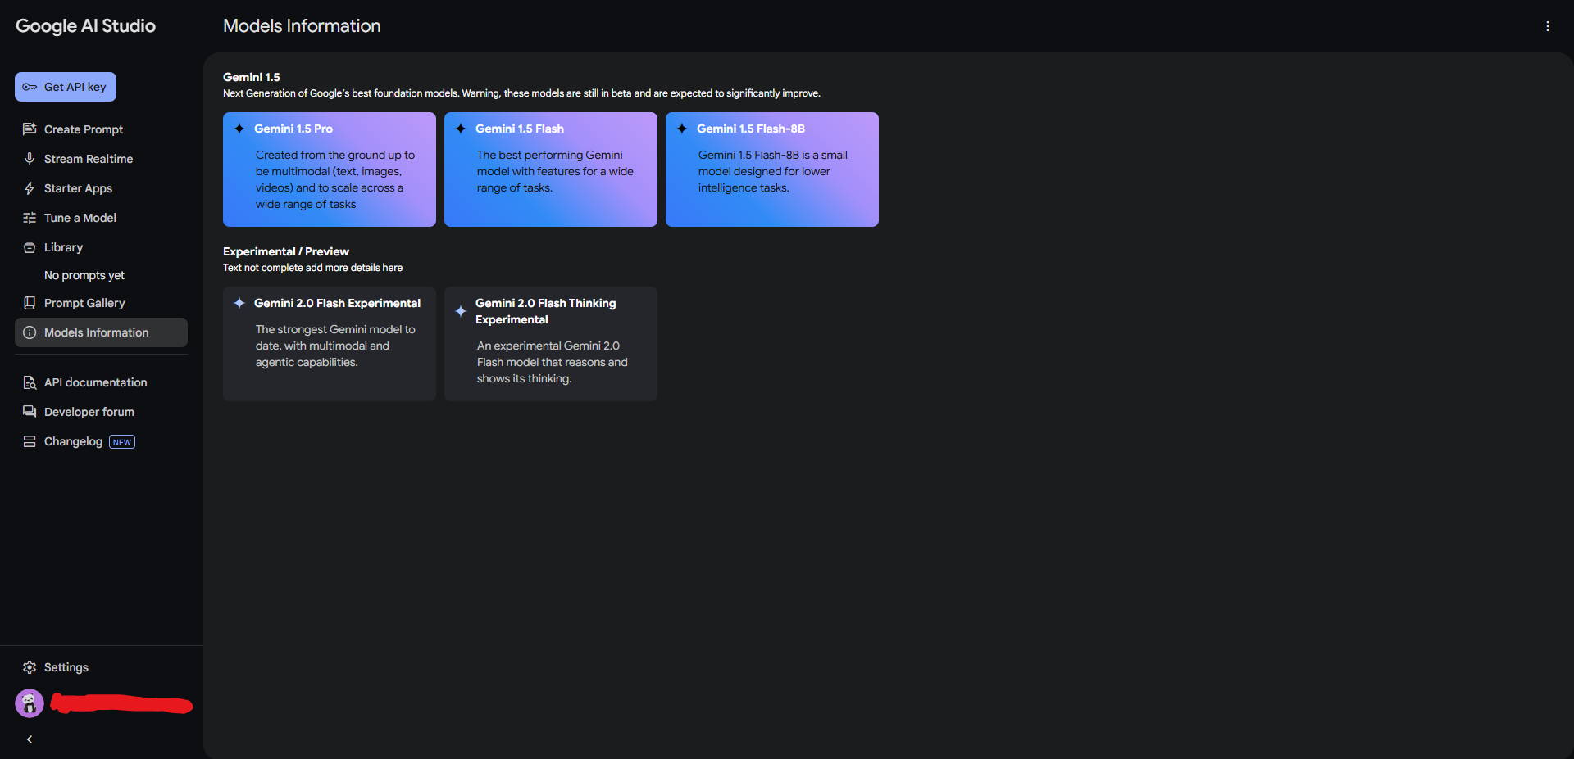Open the API documentation link
Screen dimensions: 1574x759
pyautogui.click(x=95, y=382)
